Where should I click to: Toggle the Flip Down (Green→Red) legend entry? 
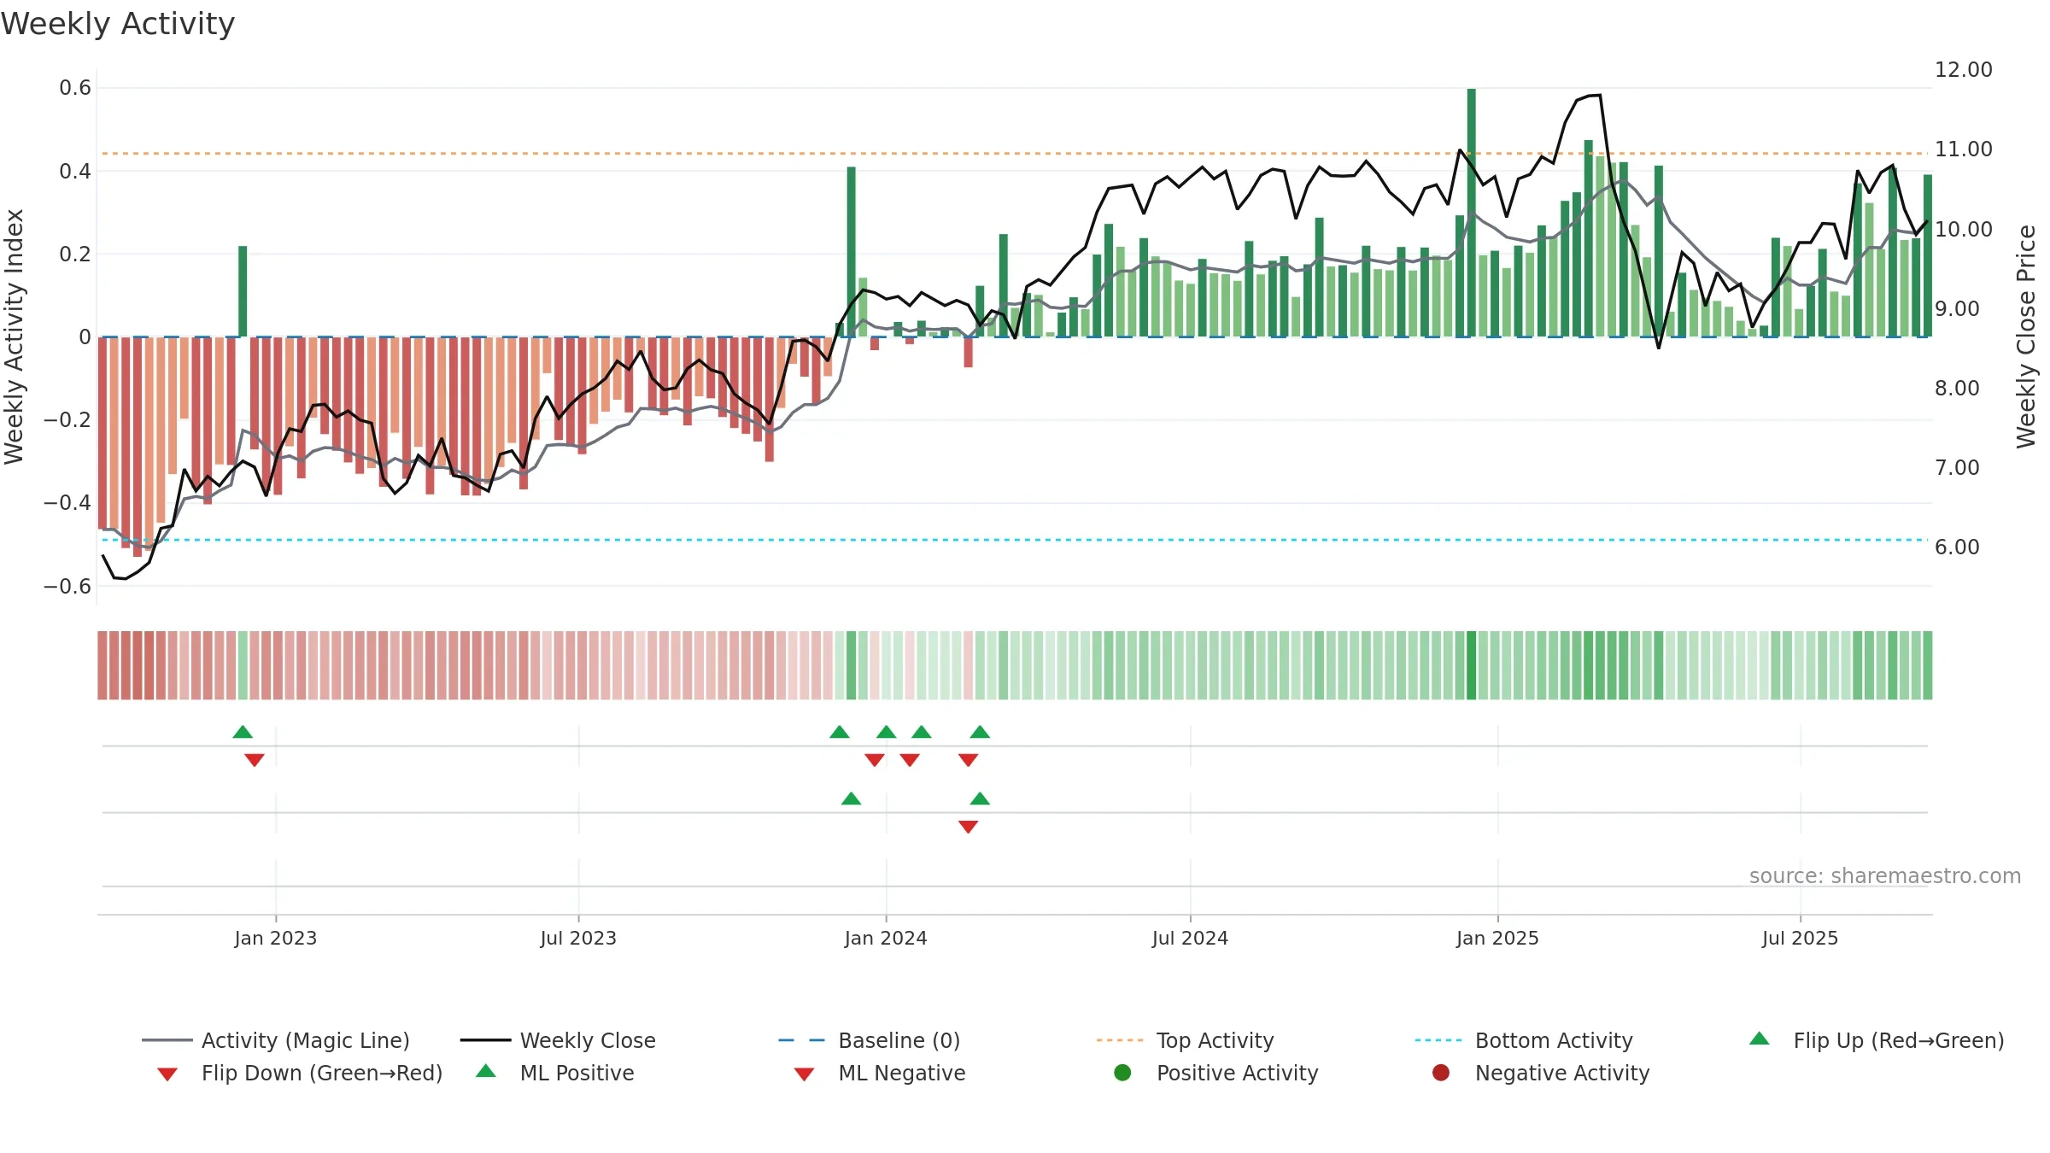click(x=300, y=1073)
